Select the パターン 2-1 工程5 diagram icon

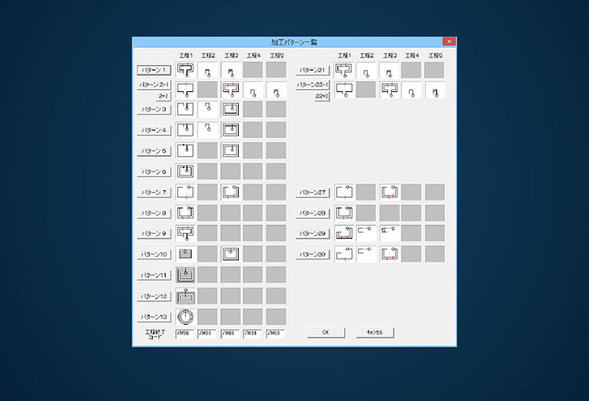pos(276,90)
